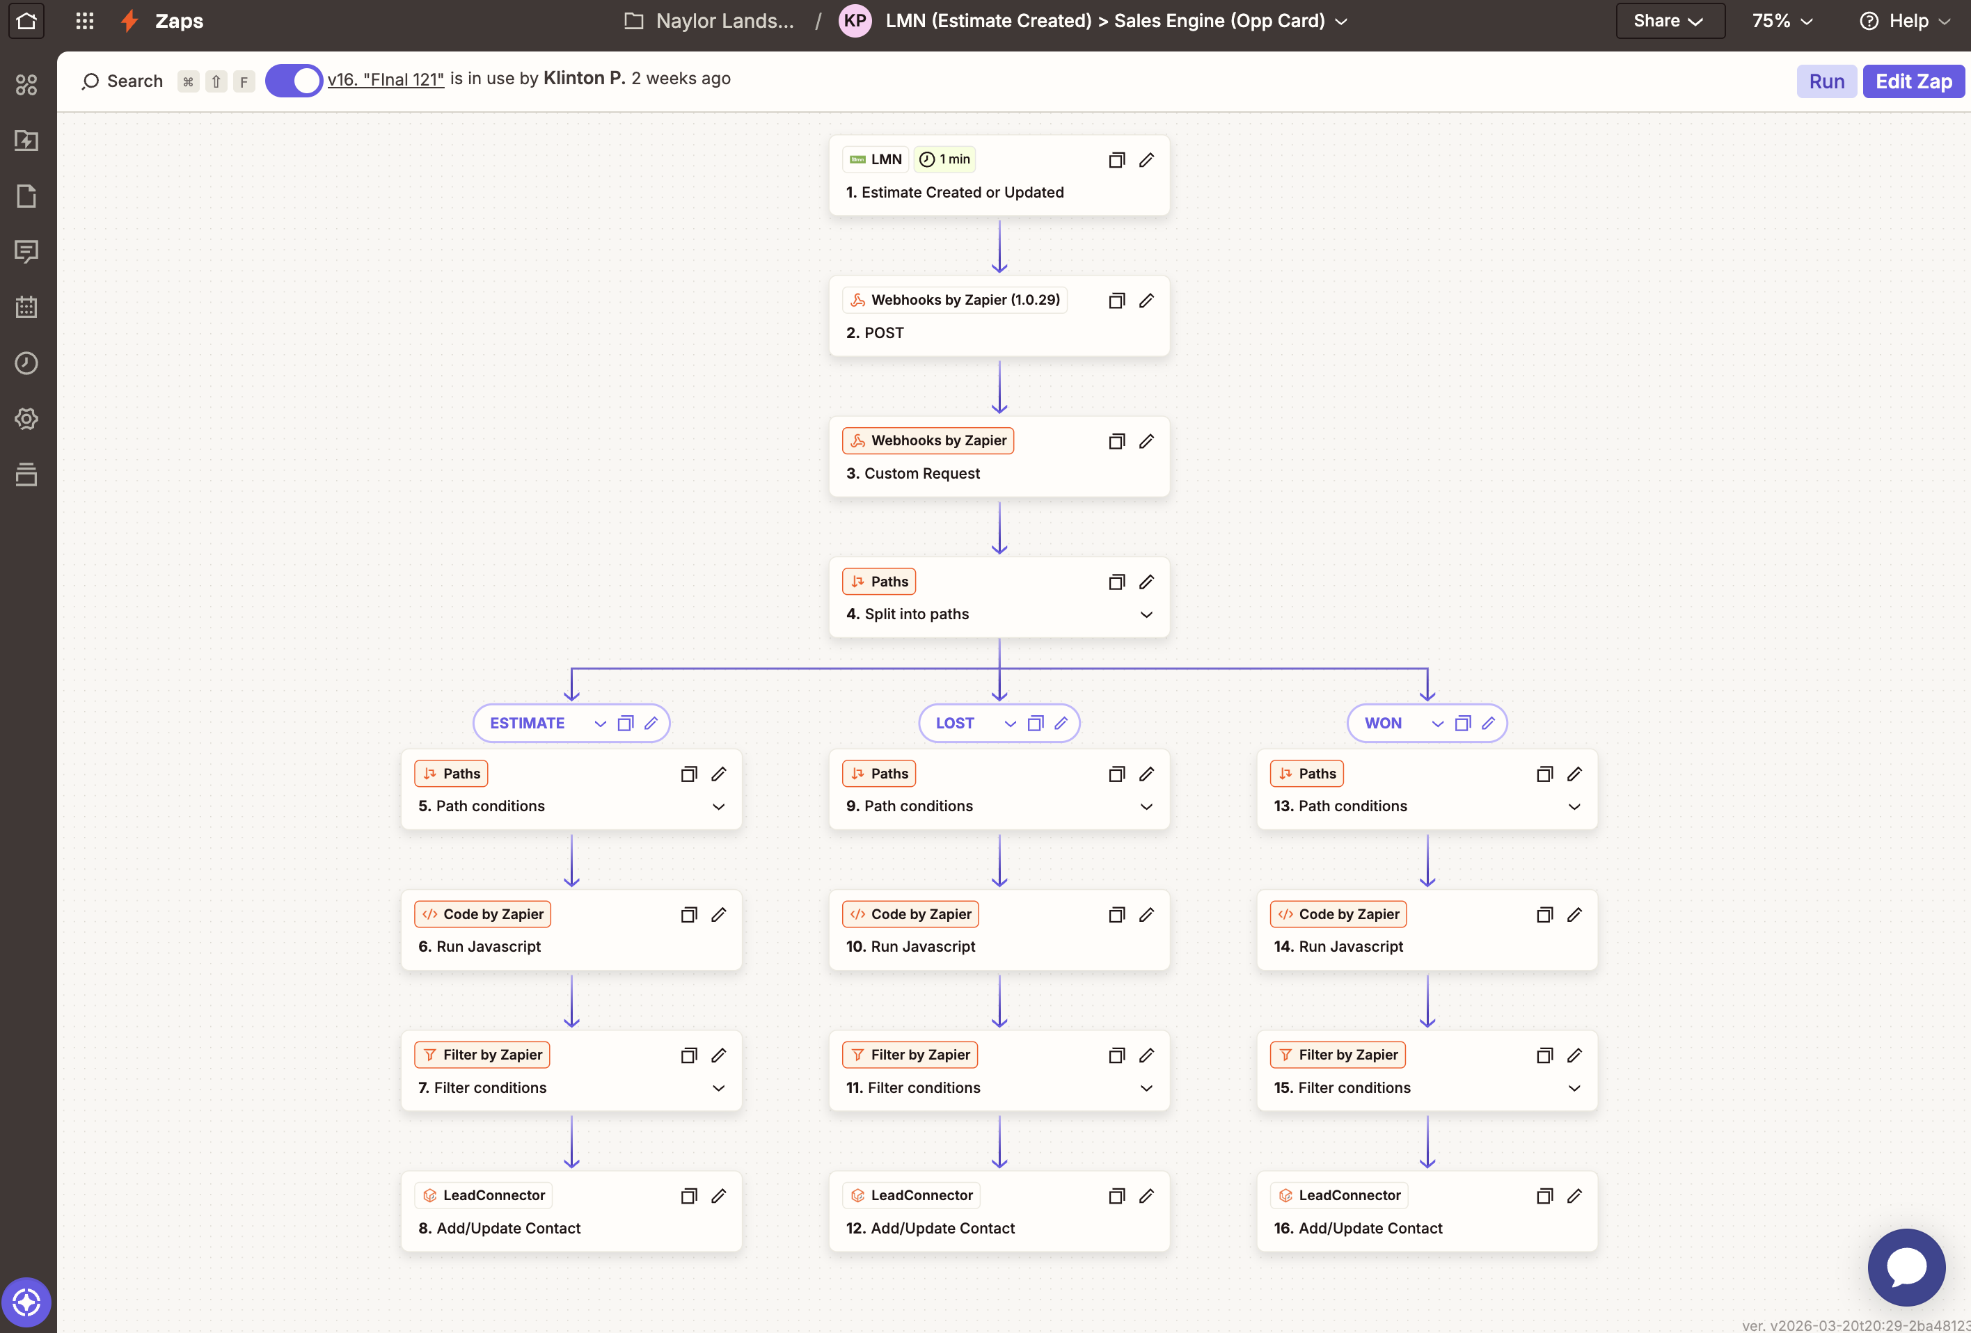This screenshot has width=1971, height=1333.
Task: Open the apps grid launcher icon
Action: click(85, 20)
